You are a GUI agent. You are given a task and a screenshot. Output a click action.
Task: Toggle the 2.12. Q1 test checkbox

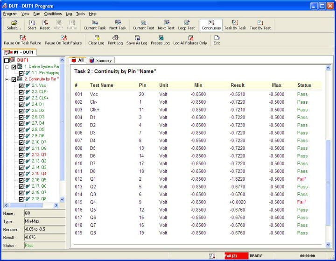coord(21,155)
